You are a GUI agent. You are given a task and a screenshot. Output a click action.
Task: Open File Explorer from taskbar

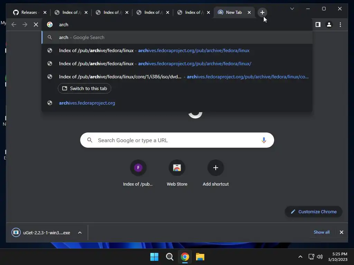[x=200, y=257]
